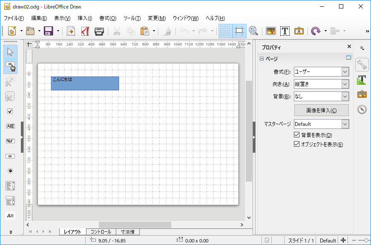Switch to the レイアウト layer tab

click(x=73, y=232)
